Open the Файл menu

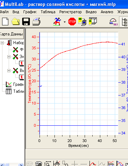(4, 12)
